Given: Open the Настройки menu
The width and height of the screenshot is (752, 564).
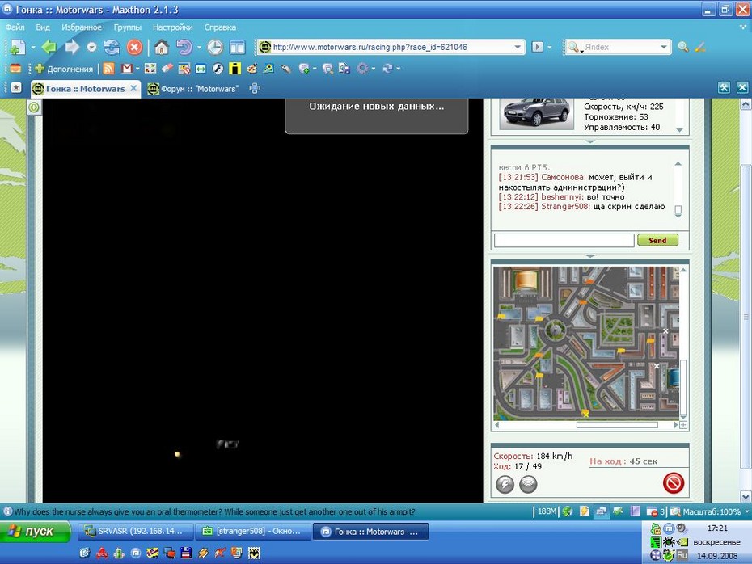Looking at the screenshot, I should point(173,27).
